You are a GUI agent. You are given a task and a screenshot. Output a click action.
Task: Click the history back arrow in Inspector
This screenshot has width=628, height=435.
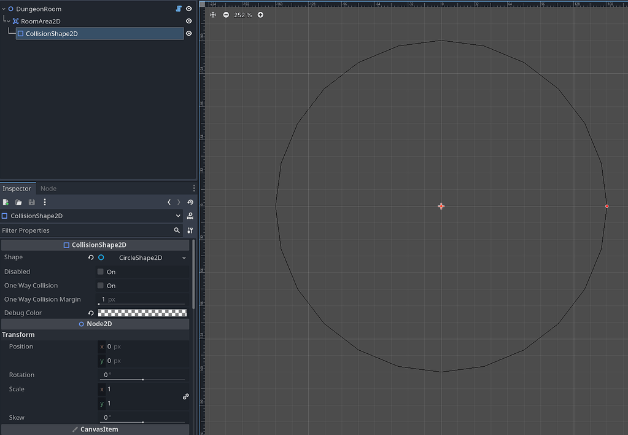click(x=170, y=202)
